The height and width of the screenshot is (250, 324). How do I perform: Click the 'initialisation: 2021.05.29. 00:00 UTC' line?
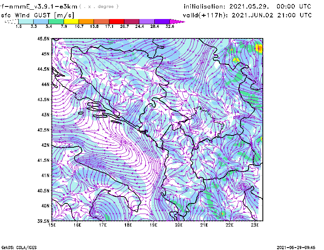[247, 6]
